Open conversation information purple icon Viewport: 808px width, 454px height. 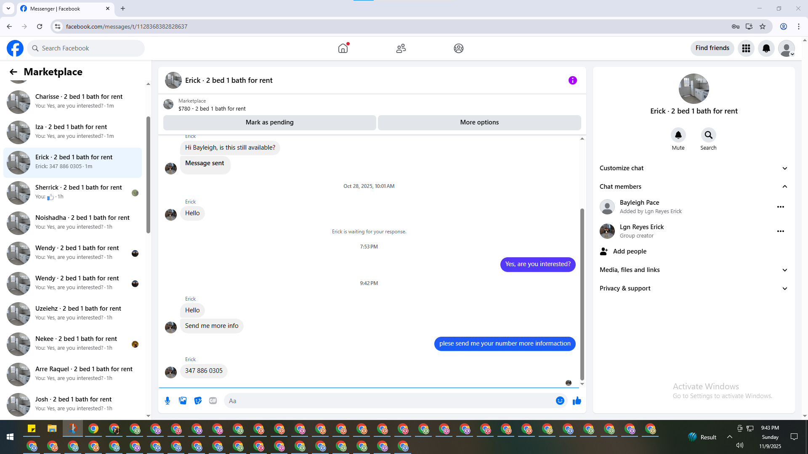click(x=573, y=80)
